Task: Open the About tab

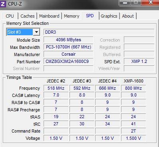Action: [128, 16]
